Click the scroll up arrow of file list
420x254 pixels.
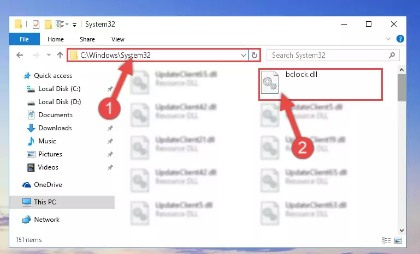(x=401, y=70)
